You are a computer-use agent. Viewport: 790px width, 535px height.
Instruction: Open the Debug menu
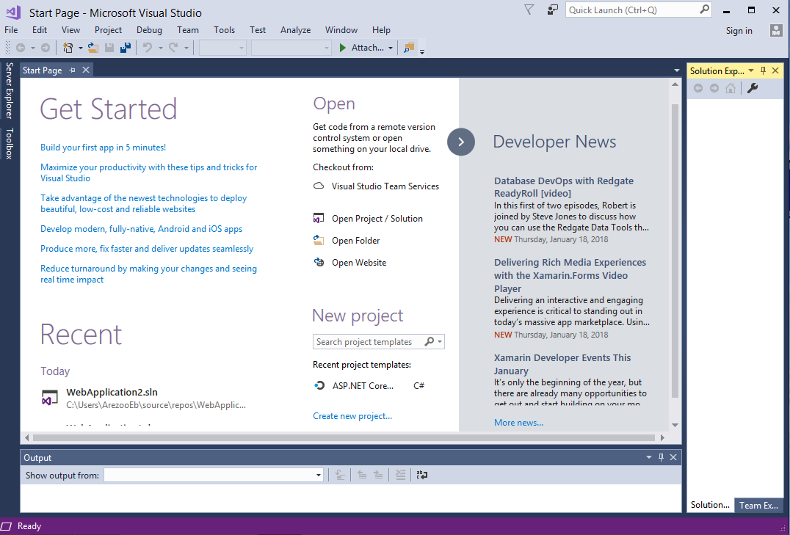coord(149,30)
